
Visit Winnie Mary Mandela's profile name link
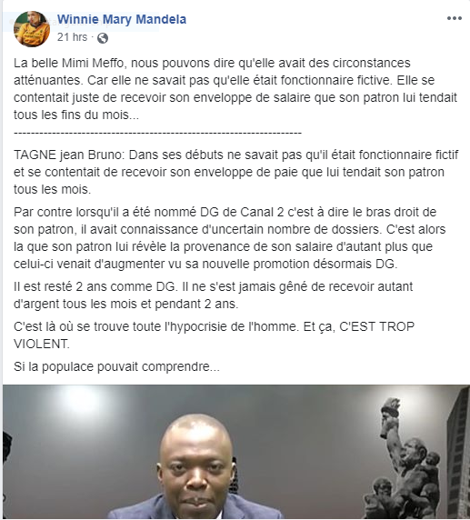click(x=122, y=19)
